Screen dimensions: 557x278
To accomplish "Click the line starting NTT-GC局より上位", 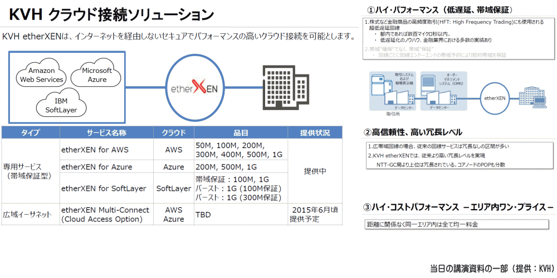I will 441,165.
